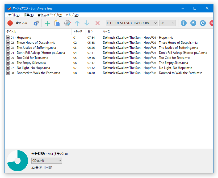This screenshot has width=218, height=178.
Task: Click the length value 06:26
Action: (x=91, y=48)
